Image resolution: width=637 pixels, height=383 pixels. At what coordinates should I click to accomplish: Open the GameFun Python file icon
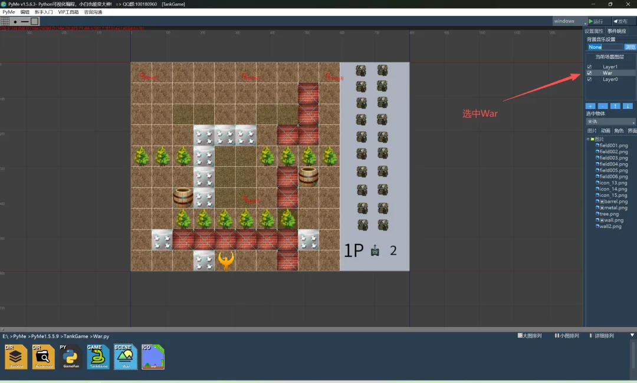pyautogui.click(x=71, y=356)
